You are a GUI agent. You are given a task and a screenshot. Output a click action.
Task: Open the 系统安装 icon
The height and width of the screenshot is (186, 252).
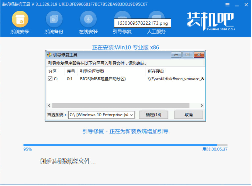pyautogui.click(x=20, y=19)
